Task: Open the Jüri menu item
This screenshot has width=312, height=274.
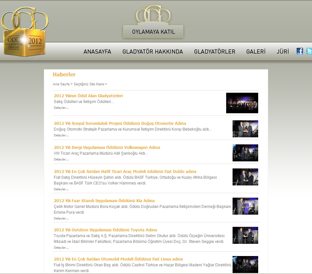Action: click(283, 52)
